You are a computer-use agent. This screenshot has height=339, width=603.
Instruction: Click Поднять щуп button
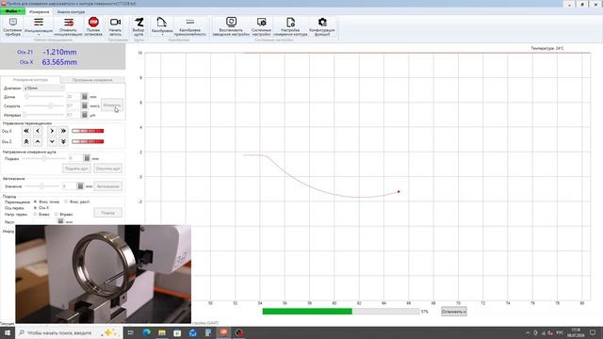[76, 169]
